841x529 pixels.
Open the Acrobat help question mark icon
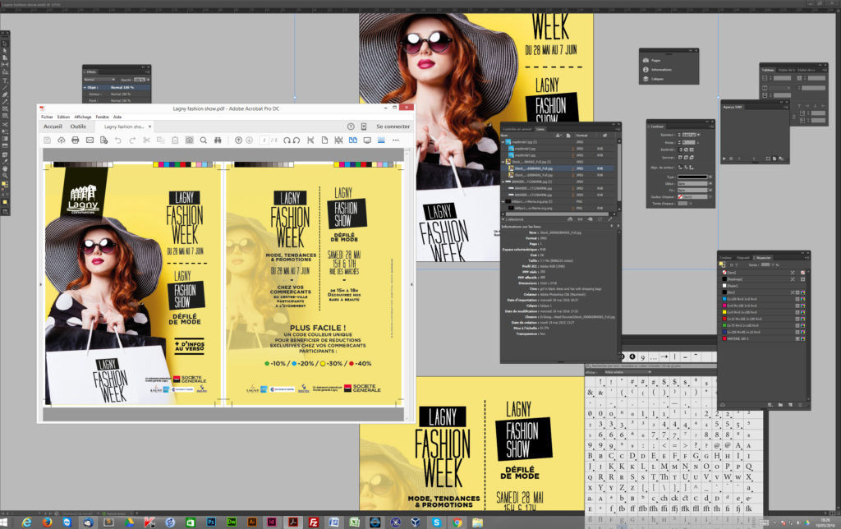pos(351,126)
